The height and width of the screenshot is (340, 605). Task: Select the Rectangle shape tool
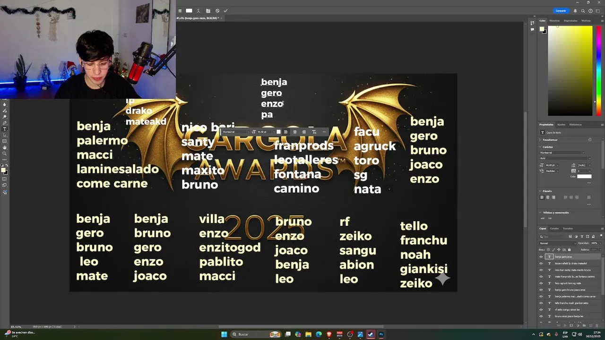pos(5,141)
